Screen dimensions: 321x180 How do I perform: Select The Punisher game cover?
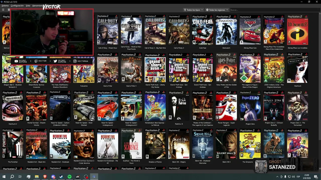(13, 144)
